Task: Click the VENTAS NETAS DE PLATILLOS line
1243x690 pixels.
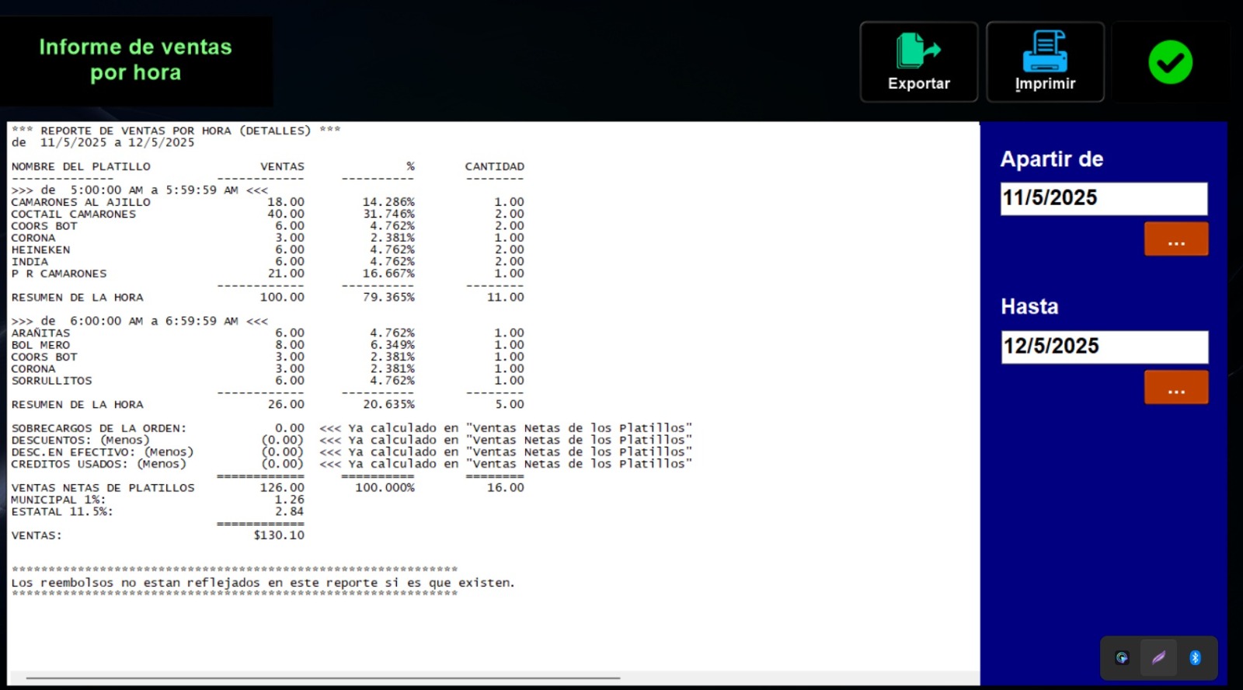Action: 103,488
